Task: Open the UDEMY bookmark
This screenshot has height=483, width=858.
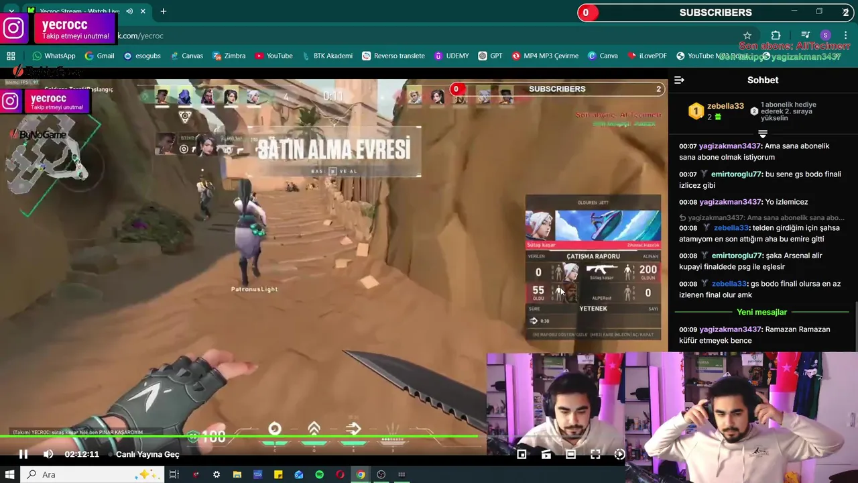Action: point(451,56)
